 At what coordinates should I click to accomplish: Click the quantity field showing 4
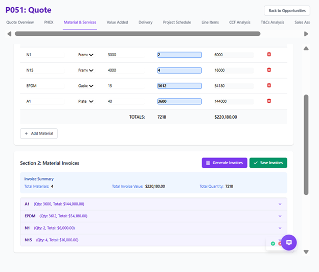[x=179, y=71]
